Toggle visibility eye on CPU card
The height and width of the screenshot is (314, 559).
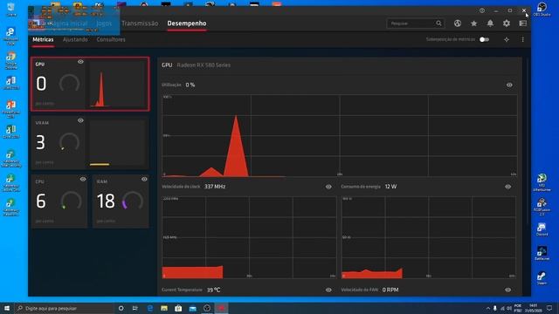point(83,180)
